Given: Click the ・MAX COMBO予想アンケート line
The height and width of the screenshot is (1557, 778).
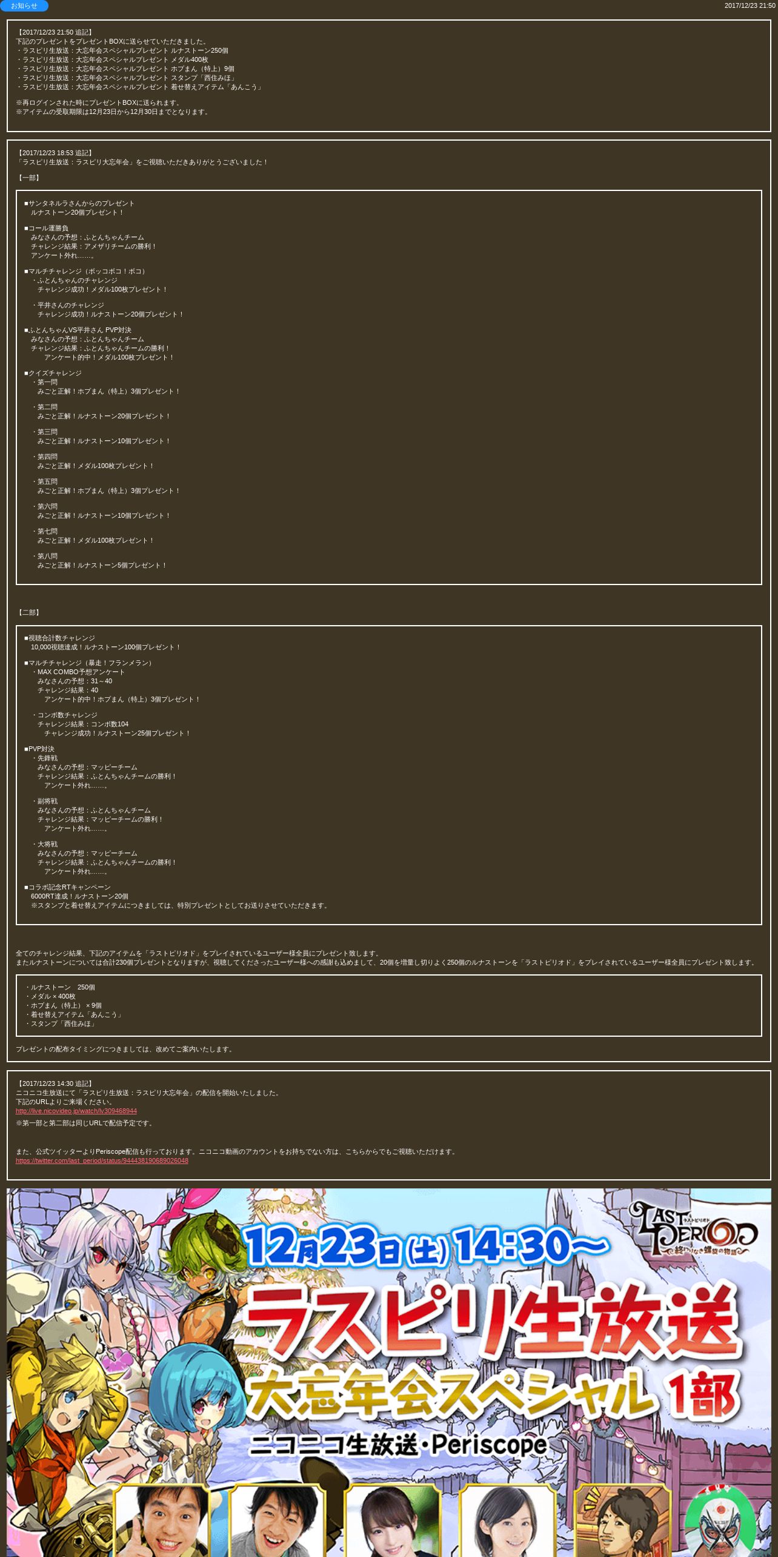Looking at the screenshot, I should point(78,672).
